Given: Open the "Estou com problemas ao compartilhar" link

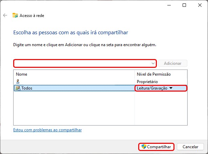Looking at the screenshot, I should [x=47, y=130].
